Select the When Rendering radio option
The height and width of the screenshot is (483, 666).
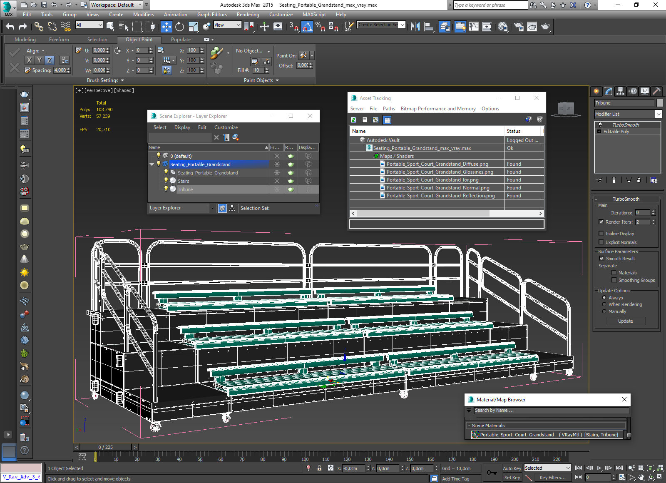coord(604,304)
